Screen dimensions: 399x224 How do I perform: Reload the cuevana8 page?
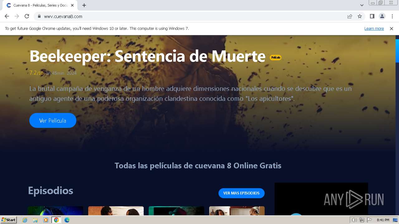[x=27, y=16]
